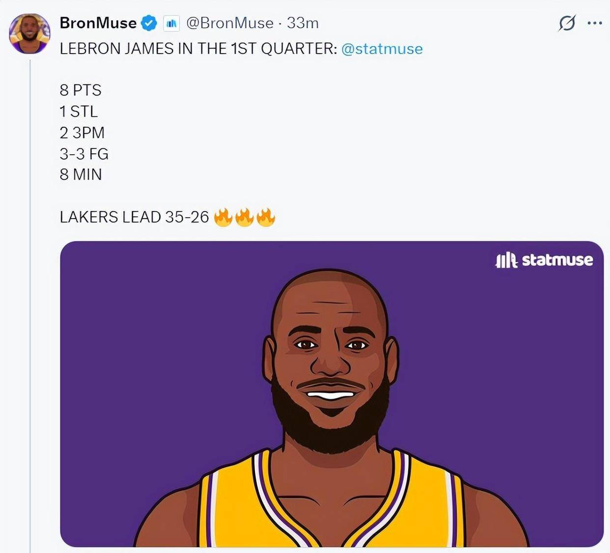Click the "2 3PM" stat line

[x=82, y=133]
